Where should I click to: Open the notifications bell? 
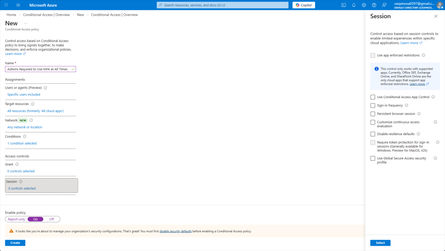tap(354, 5)
